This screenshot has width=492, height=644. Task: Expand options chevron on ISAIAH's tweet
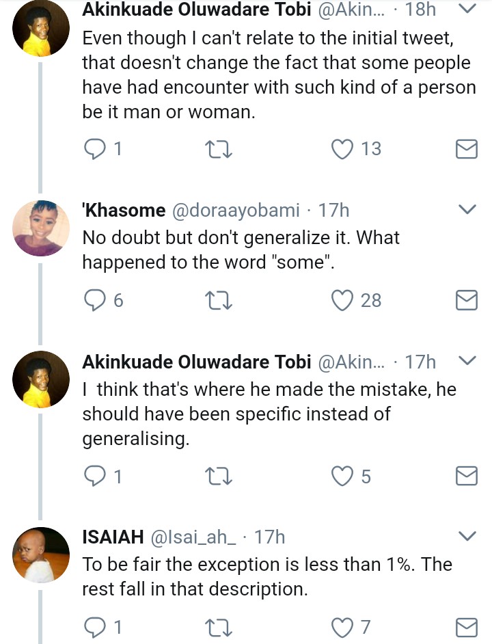coord(466,537)
